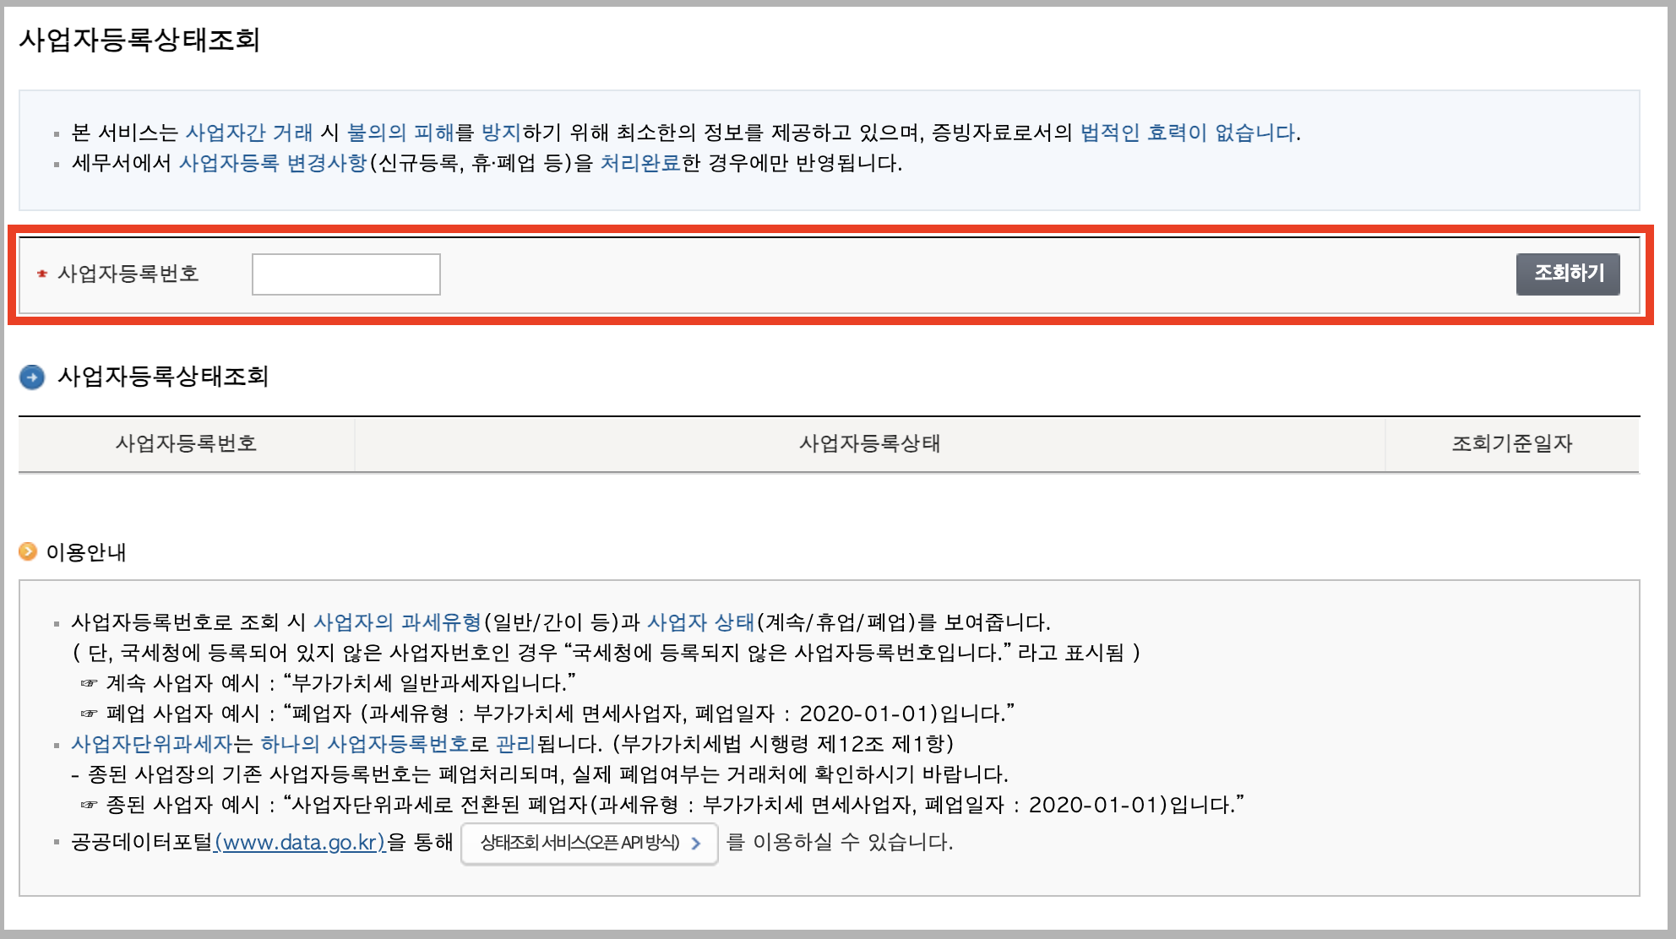Screen dimensions: 1676x939
Task: Click blue text 사업자간 거래
Action: (249, 133)
